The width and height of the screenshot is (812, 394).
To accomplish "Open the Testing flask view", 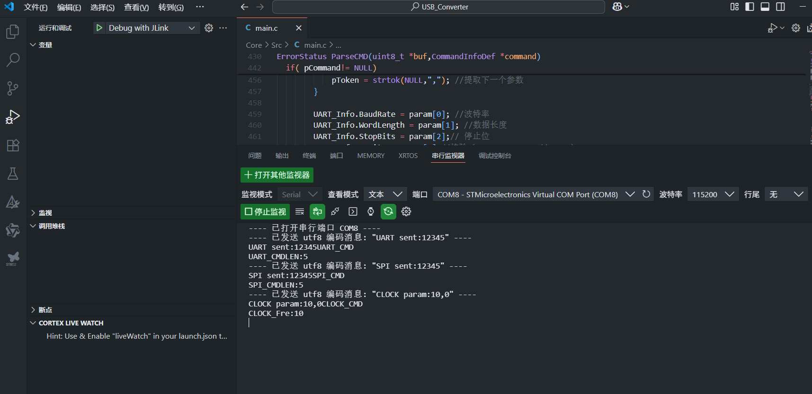I will [x=13, y=174].
